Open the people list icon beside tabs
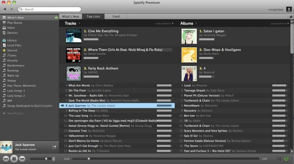This screenshot has height=164, width=294. pos(291,17)
